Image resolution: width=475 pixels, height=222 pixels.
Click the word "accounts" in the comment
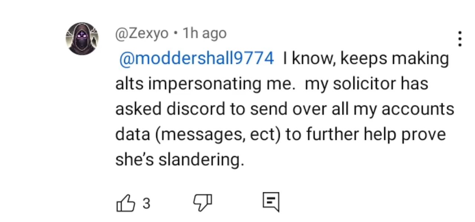[x=418, y=109]
